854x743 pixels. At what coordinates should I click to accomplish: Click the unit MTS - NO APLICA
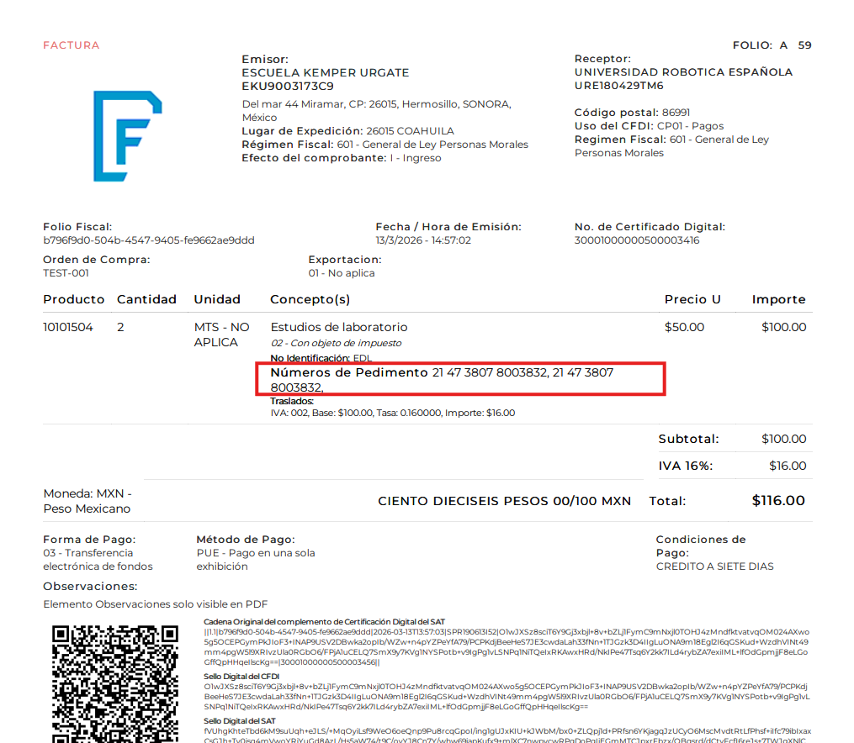tap(221, 335)
